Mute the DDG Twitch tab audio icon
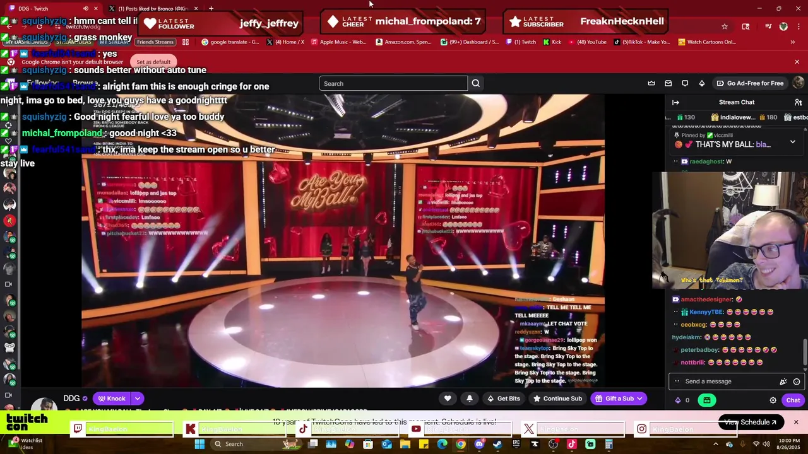The image size is (808, 454). click(x=85, y=8)
